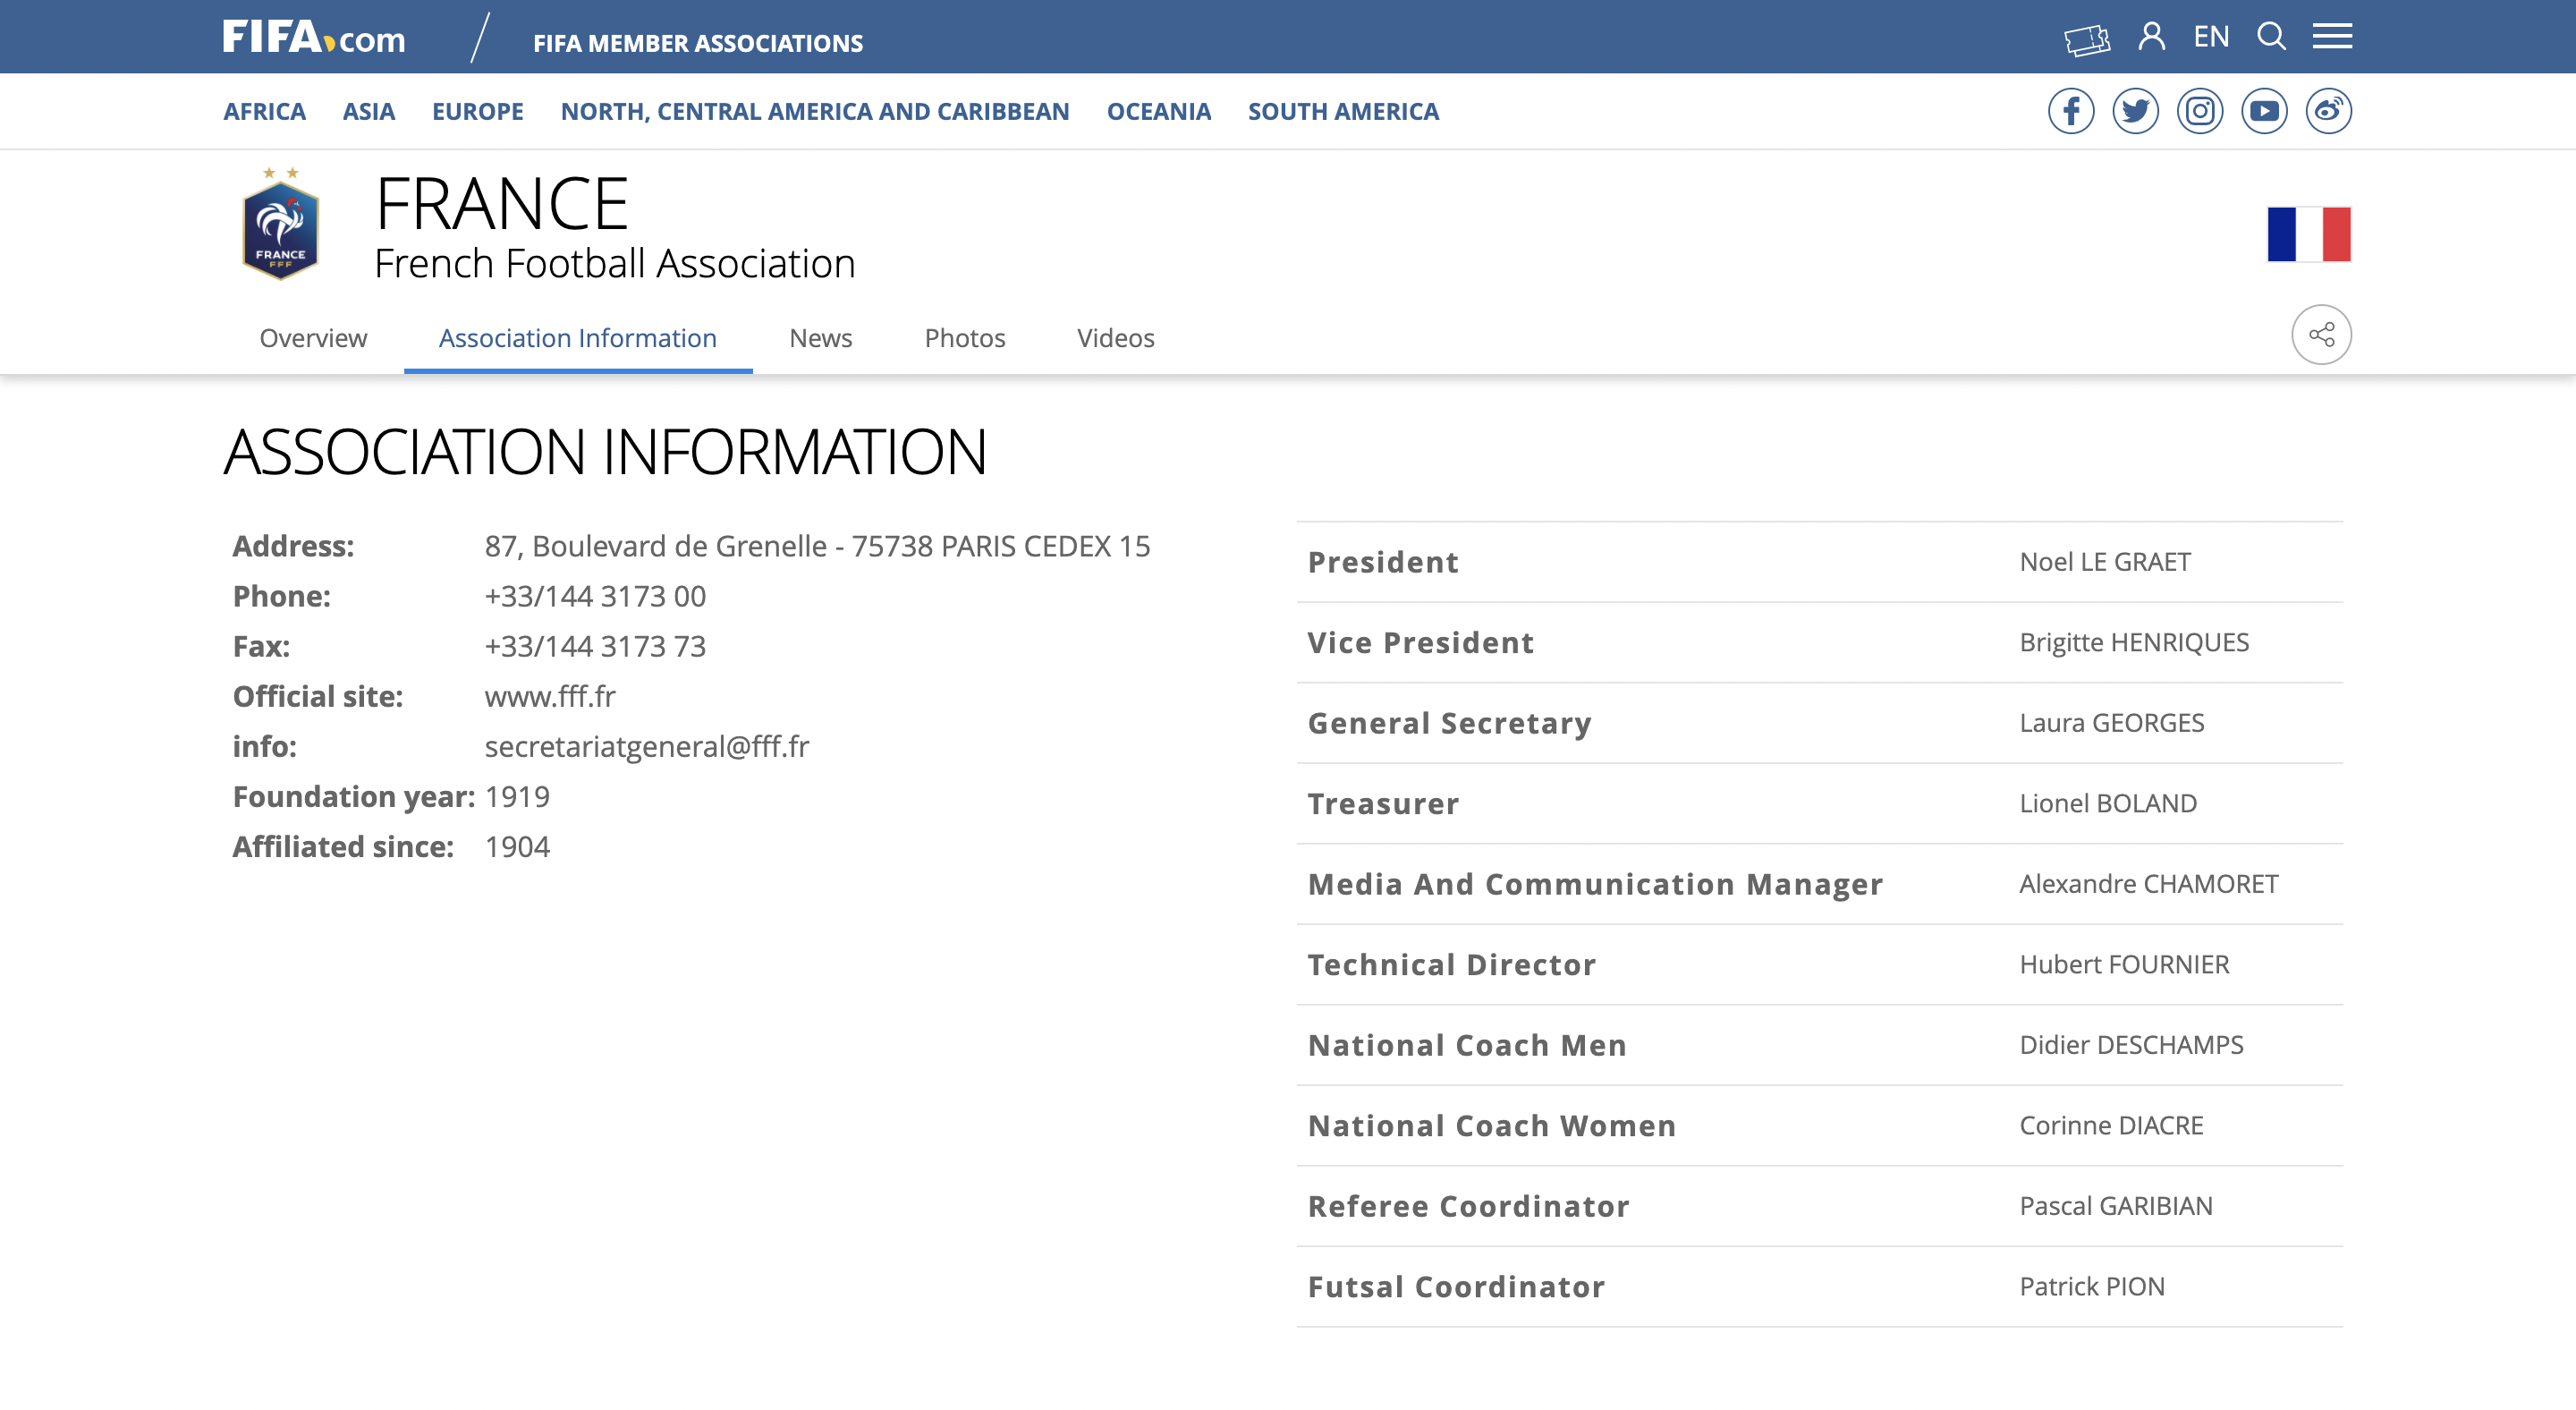Open FIFA Twitter page icon
Screen dimensions: 2576x1410
(x=2135, y=111)
